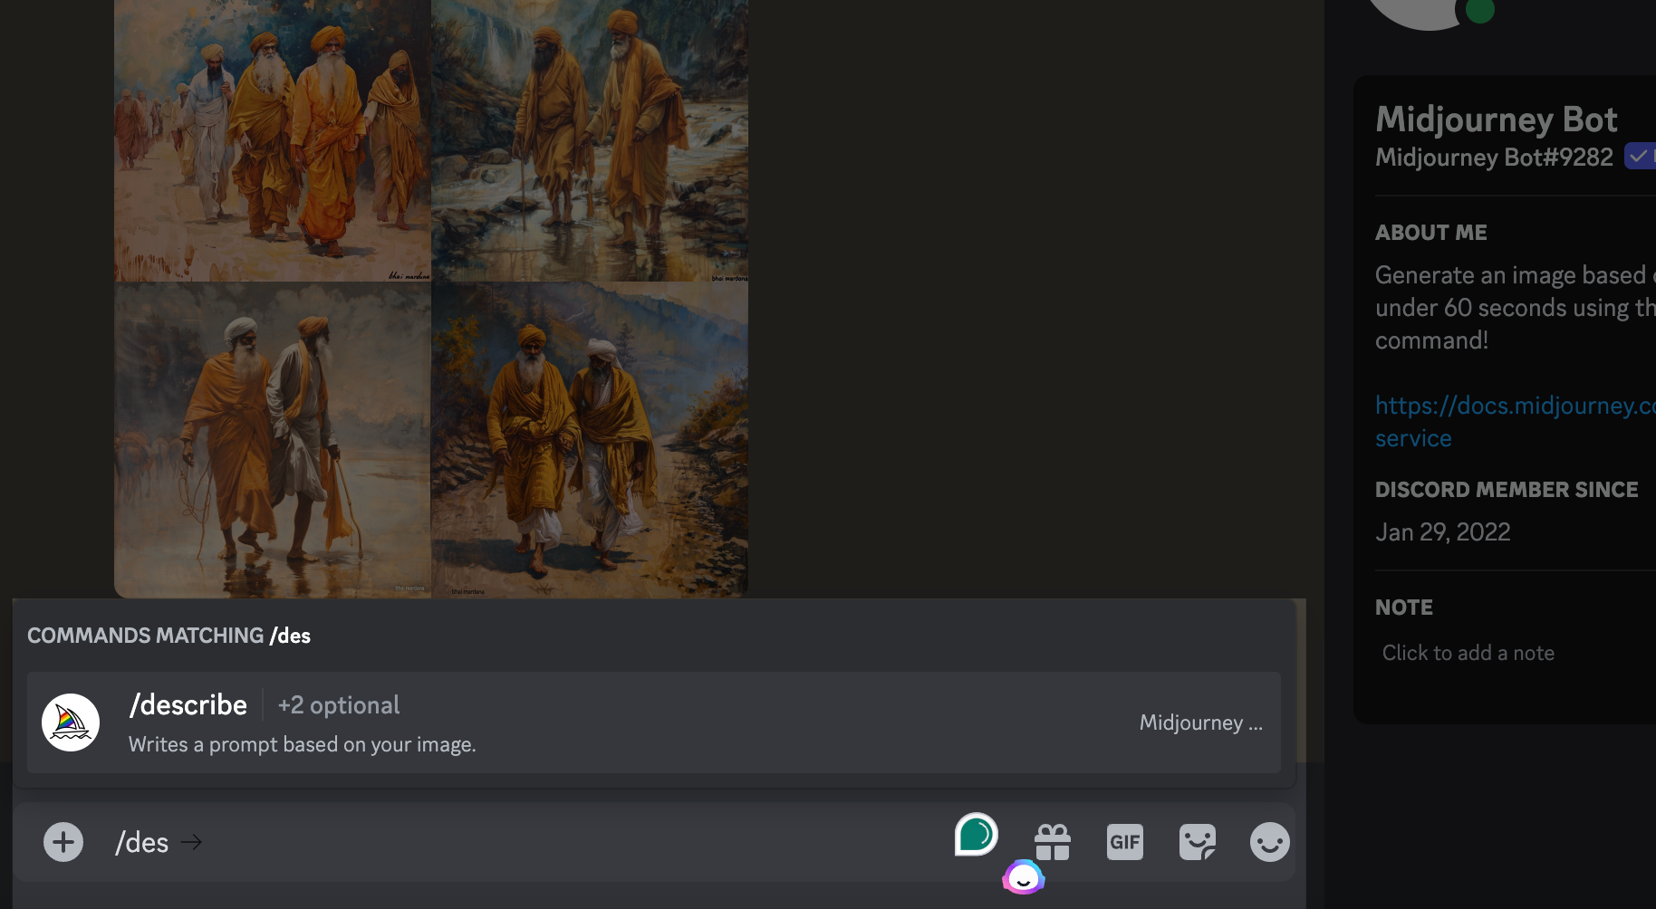This screenshot has width=1656, height=909.
Task: Click the 'Click to add a note' field
Action: (x=1468, y=653)
